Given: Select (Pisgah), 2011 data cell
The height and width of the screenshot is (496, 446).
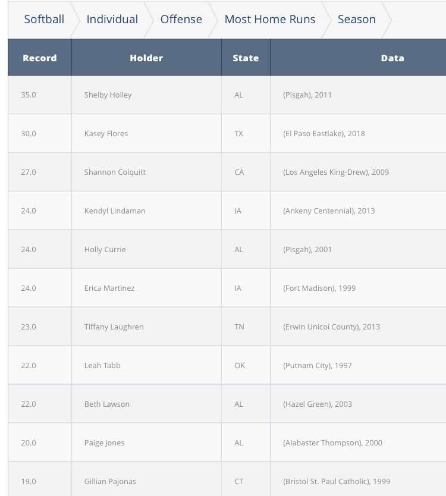Looking at the screenshot, I should point(359,95).
